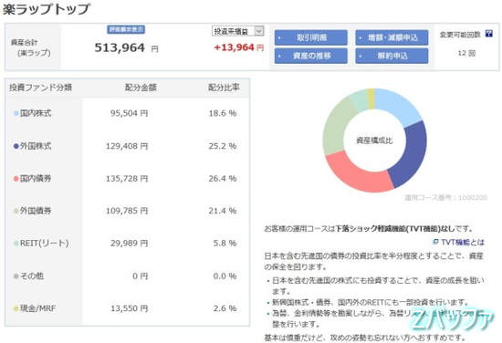Image resolution: width=502 pixels, height=343 pixels.
Task: Click the 25.2 % ratio
Action: [x=223, y=146]
